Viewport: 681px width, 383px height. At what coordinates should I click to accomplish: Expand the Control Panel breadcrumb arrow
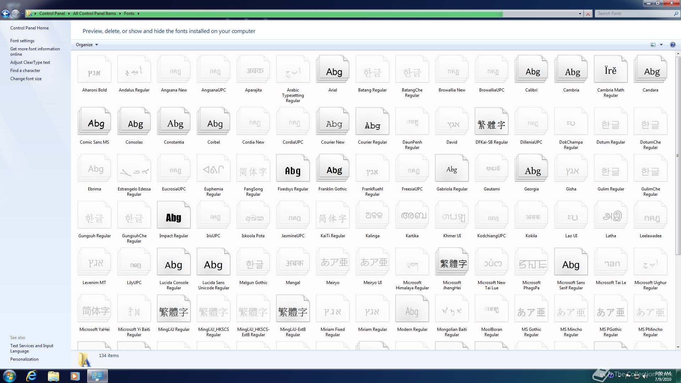coord(69,13)
